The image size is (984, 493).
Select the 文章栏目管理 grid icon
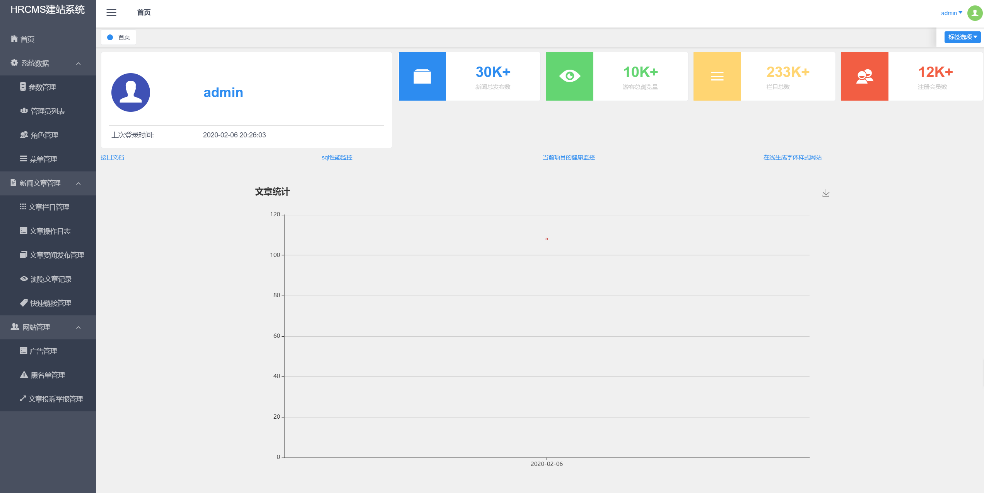coord(23,207)
